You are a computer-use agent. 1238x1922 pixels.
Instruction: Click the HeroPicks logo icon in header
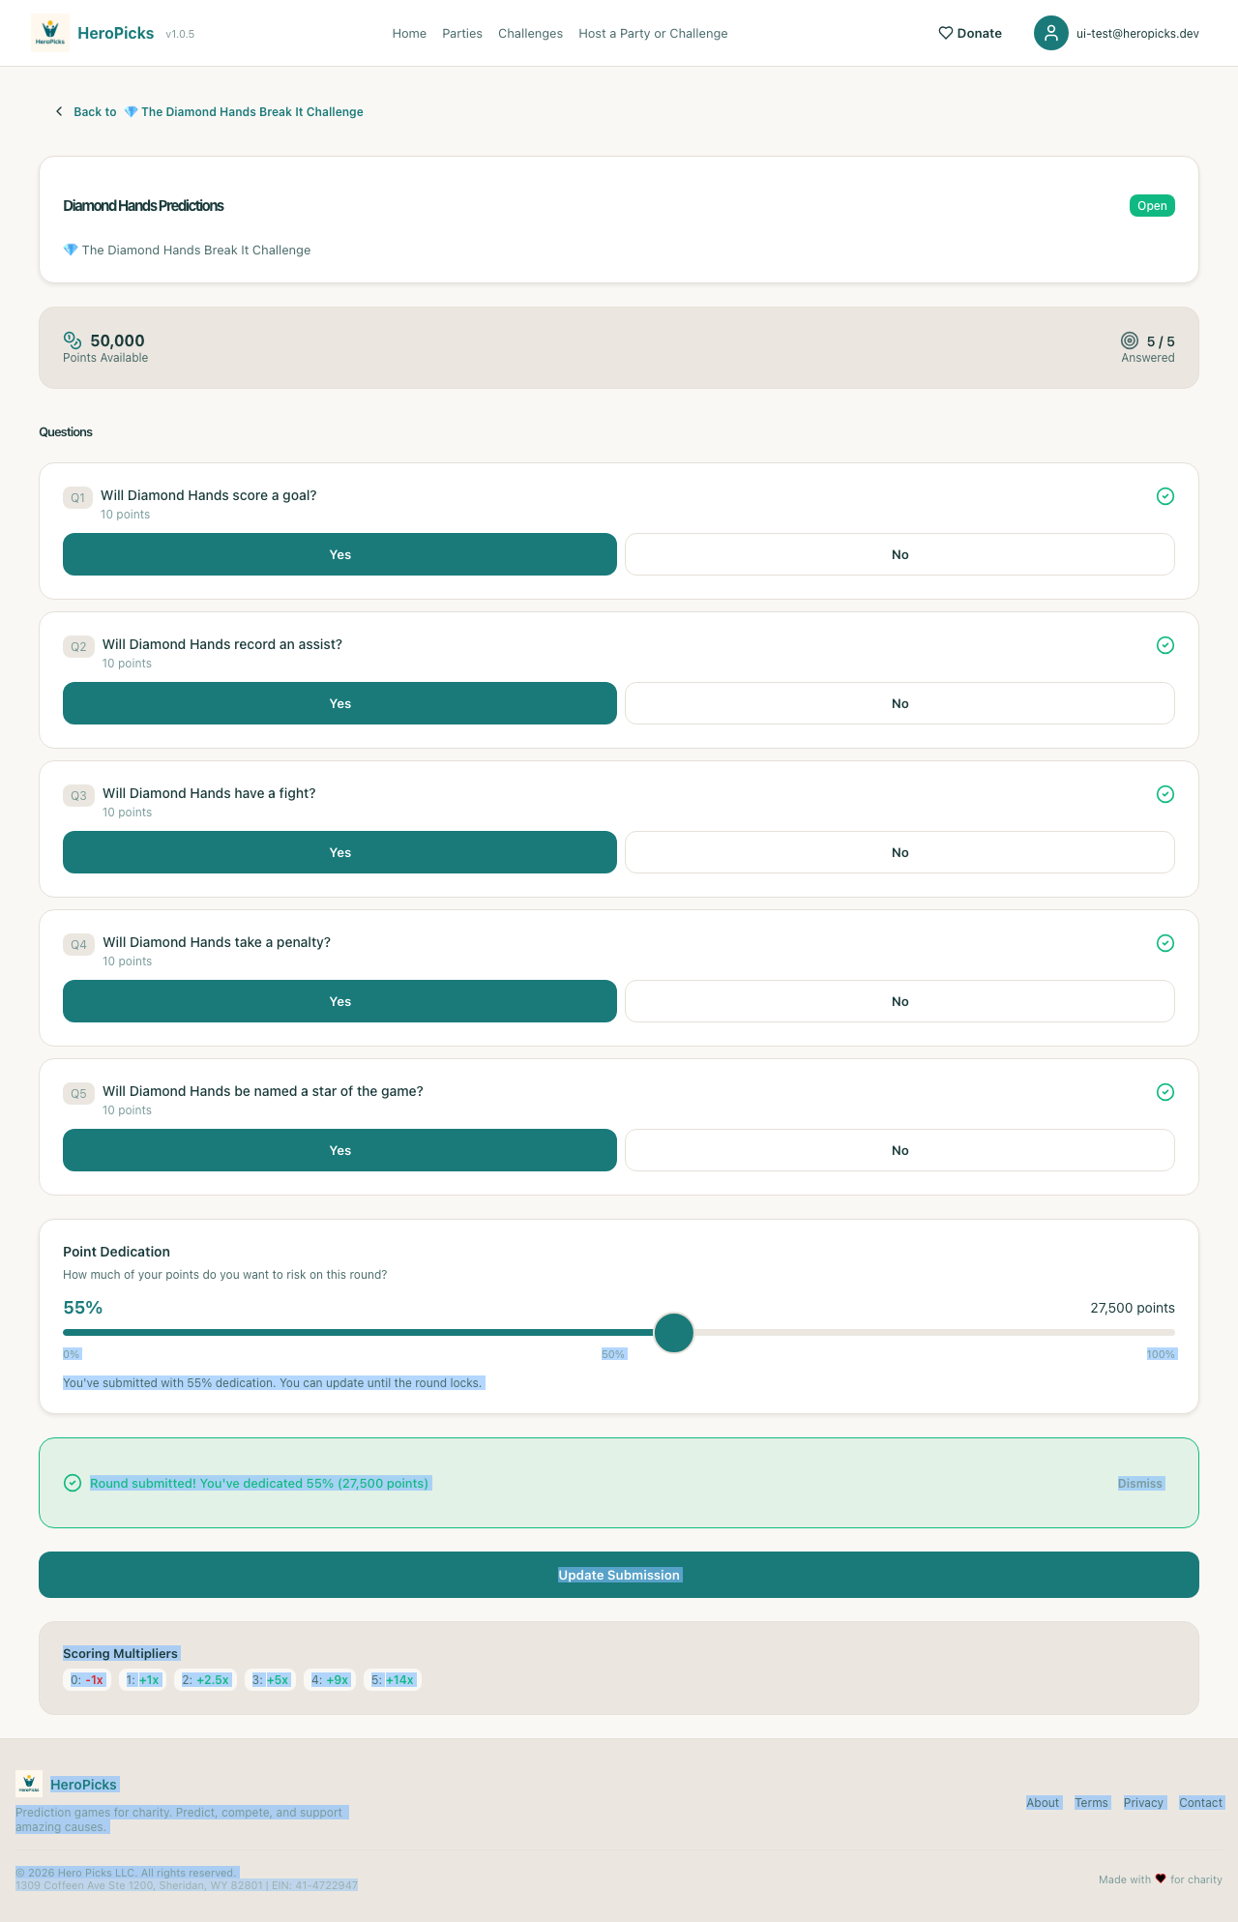pyautogui.click(x=50, y=33)
